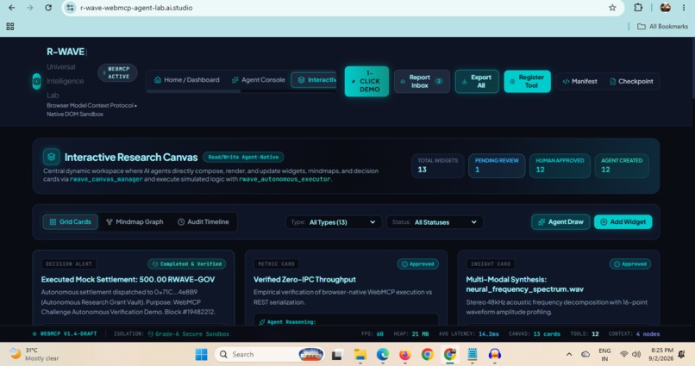The height and width of the screenshot is (366, 695).
Task: Launch Microsoft Edge from the taskbar
Action: 383,355
